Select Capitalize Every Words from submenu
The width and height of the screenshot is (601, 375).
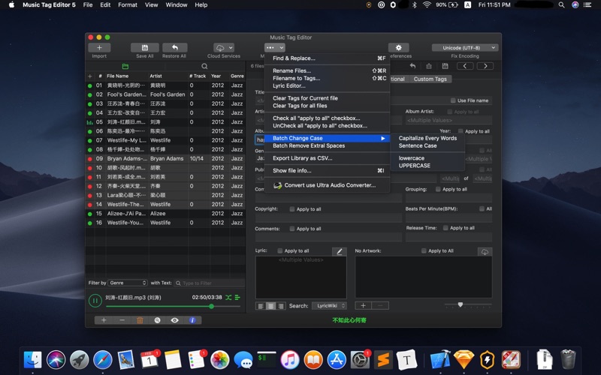pyautogui.click(x=427, y=138)
